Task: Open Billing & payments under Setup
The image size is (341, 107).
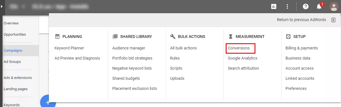Action: (302, 48)
